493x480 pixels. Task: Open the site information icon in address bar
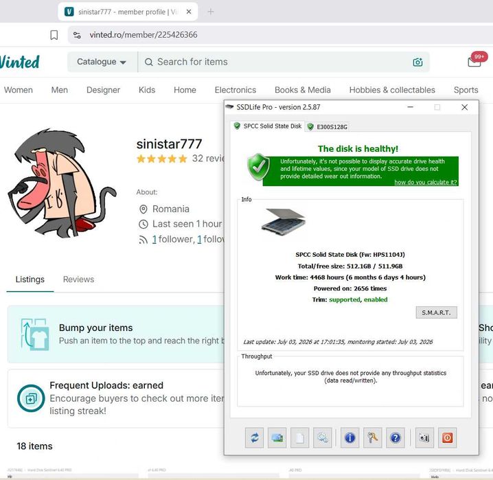click(x=77, y=35)
